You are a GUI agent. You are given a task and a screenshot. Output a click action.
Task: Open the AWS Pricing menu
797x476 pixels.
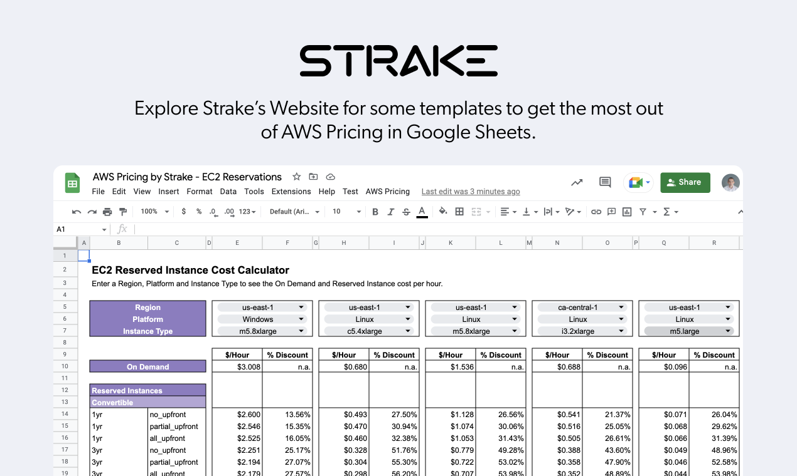coord(388,192)
